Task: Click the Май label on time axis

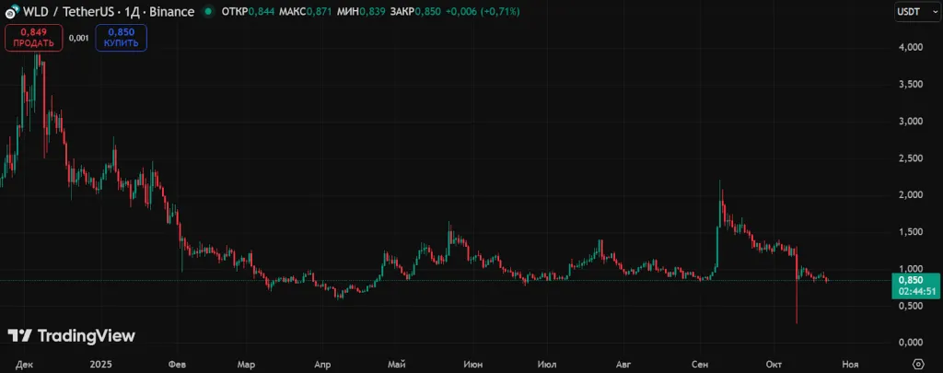Action: (397, 364)
